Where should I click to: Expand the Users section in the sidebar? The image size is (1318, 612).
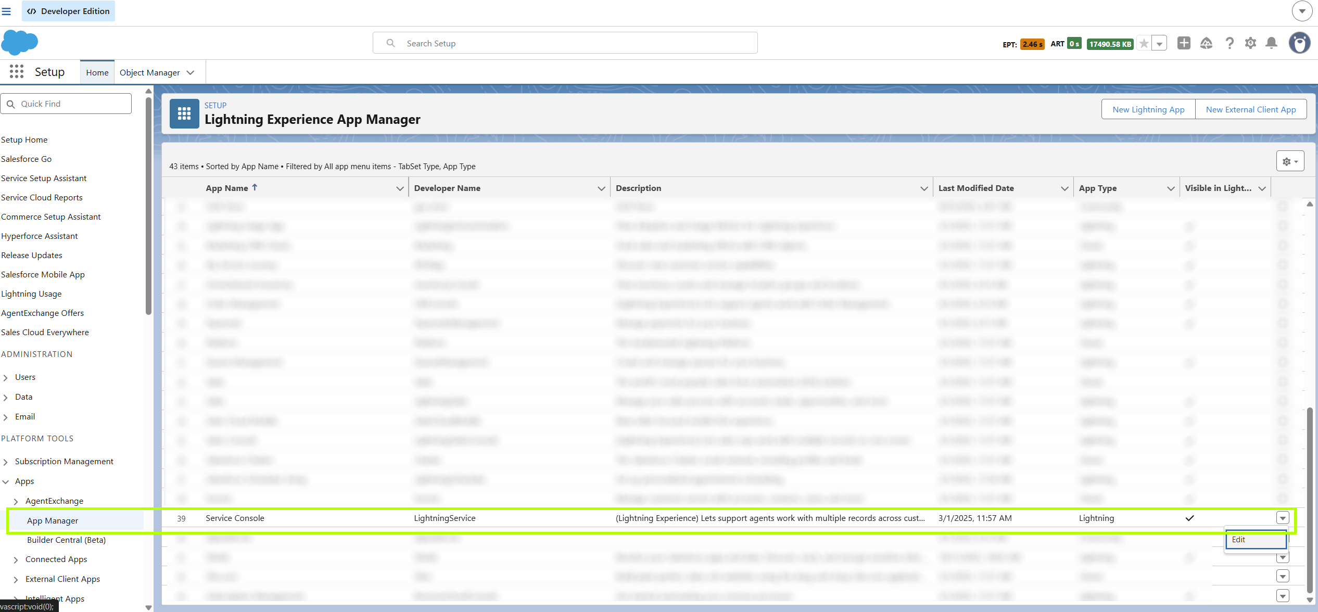pos(6,377)
